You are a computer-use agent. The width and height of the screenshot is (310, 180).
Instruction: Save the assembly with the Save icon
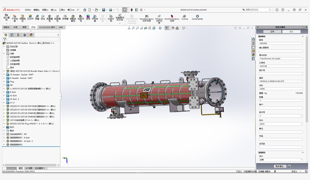pyautogui.click(x=104, y=10)
